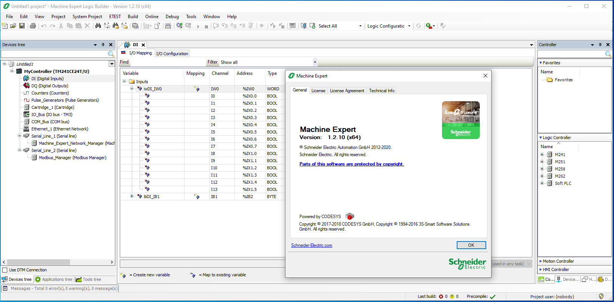Switch to the Technical Info tab
The width and height of the screenshot is (614, 302).
tap(381, 91)
